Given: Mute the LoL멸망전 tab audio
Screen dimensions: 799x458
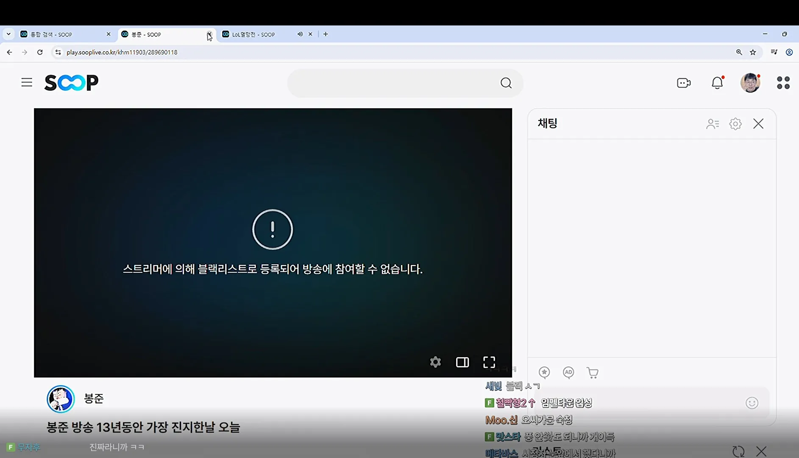Looking at the screenshot, I should (300, 34).
